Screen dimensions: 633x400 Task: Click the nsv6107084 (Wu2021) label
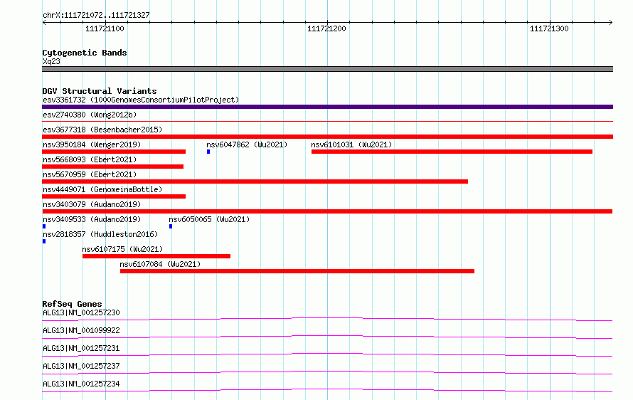tap(160, 264)
